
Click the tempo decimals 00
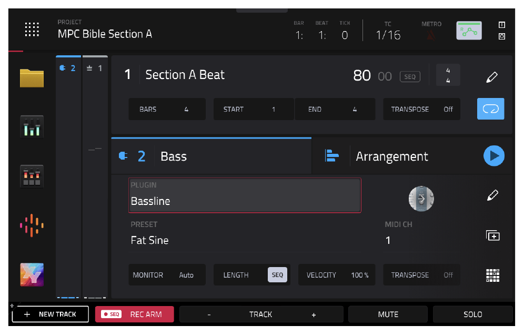click(385, 76)
